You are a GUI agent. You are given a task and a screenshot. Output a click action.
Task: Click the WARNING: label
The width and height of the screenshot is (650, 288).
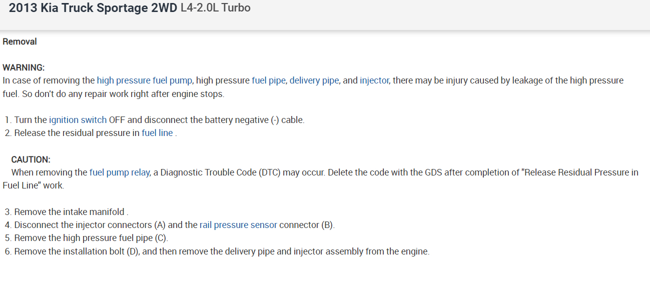[24, 67]
